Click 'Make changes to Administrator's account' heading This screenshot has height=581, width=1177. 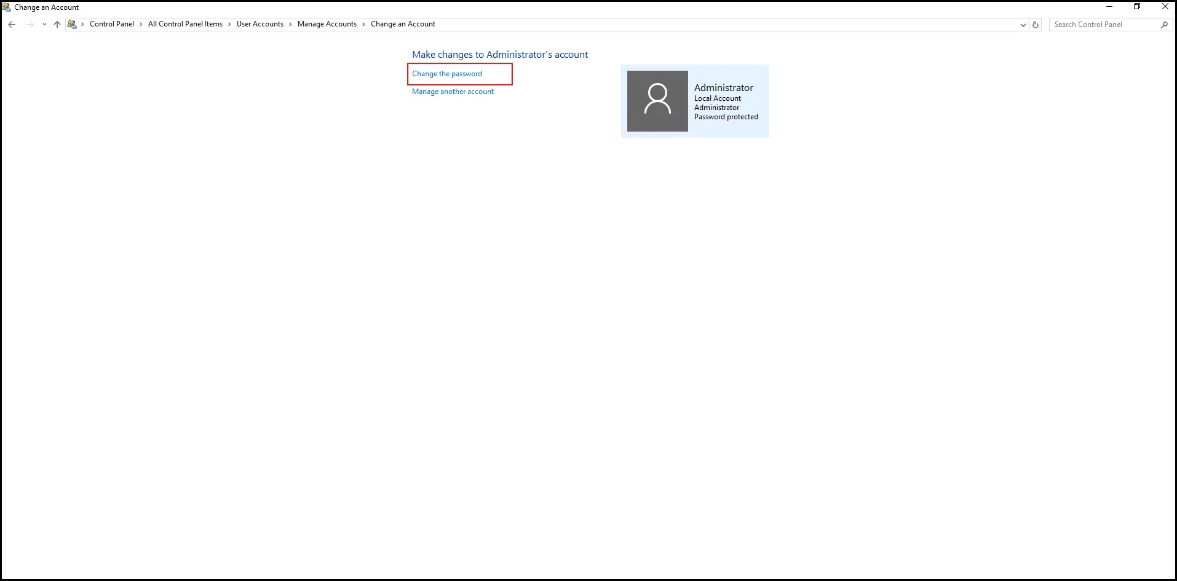(500, 55)
